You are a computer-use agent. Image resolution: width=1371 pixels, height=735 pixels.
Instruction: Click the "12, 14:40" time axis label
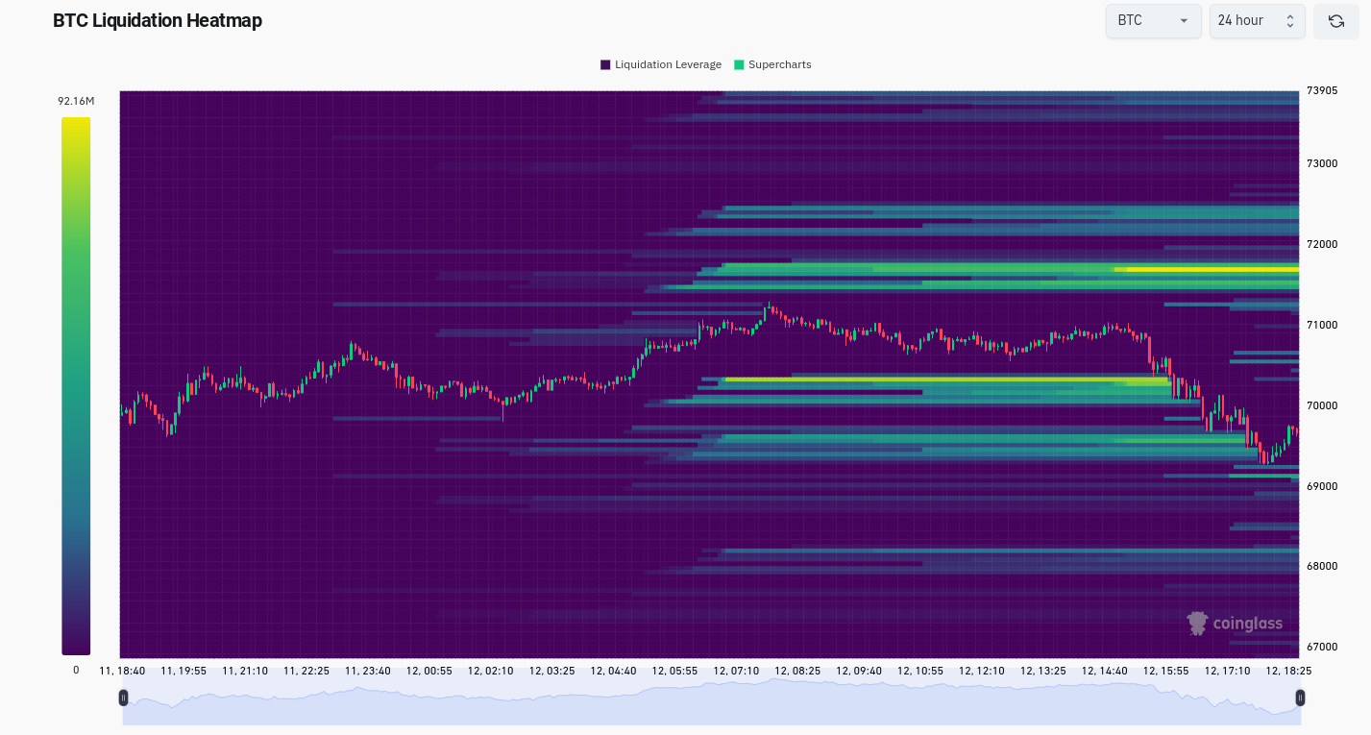(x=1105, y=671)
